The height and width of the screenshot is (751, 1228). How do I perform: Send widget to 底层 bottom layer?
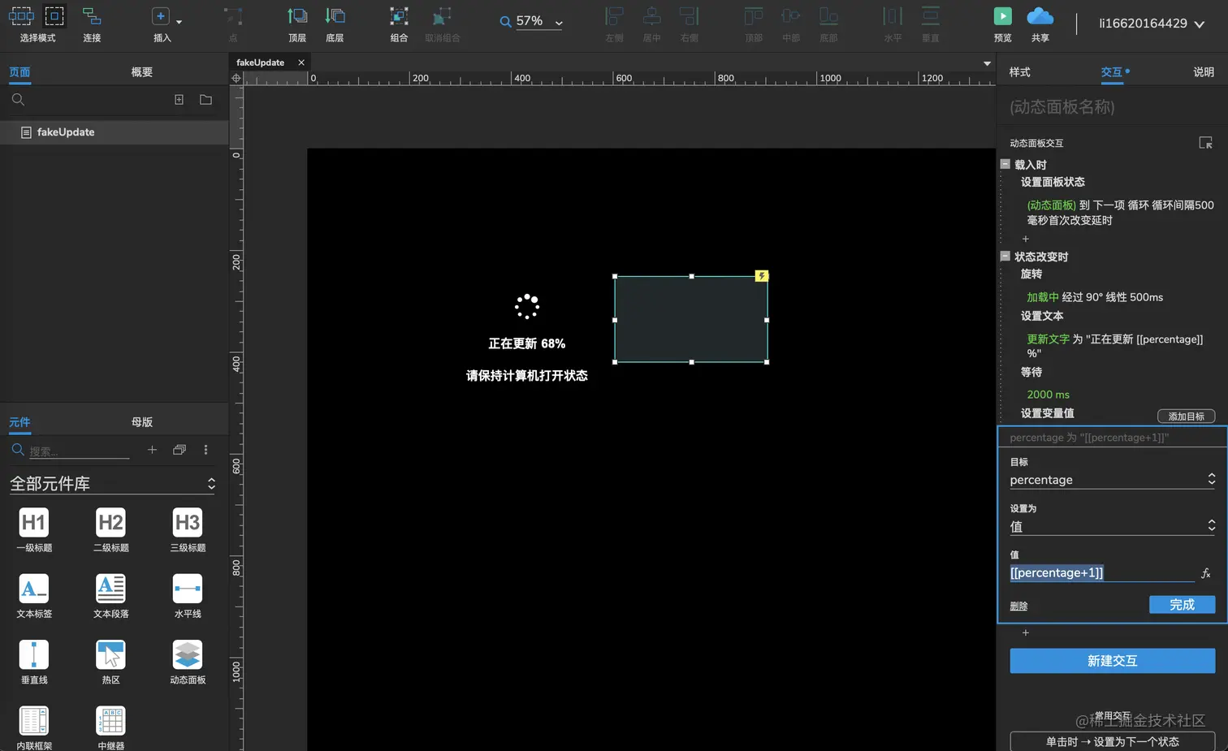pos(335,24)
